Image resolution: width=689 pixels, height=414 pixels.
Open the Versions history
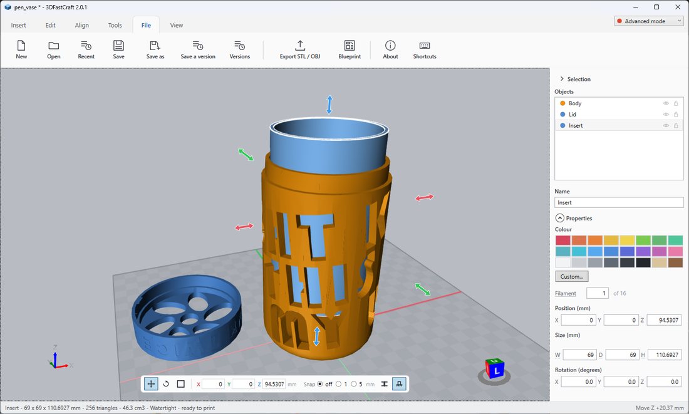point(239,49)
